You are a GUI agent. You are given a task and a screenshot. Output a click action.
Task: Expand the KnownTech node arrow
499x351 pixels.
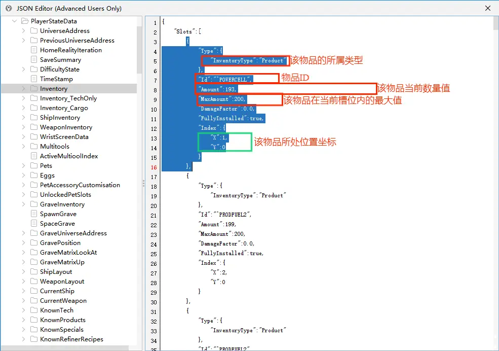click(x=23, y=310)
